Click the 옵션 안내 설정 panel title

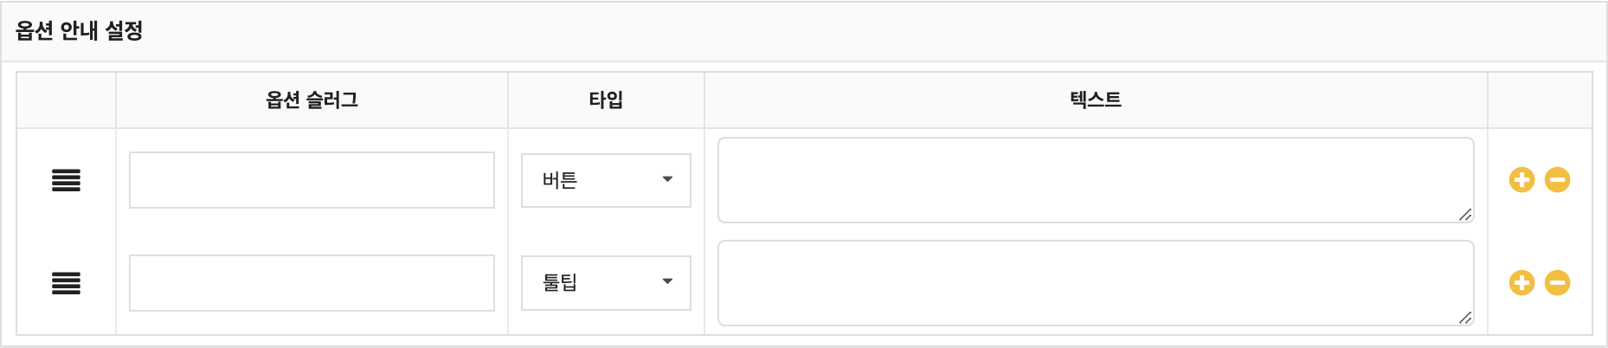(x=80, y=31)
